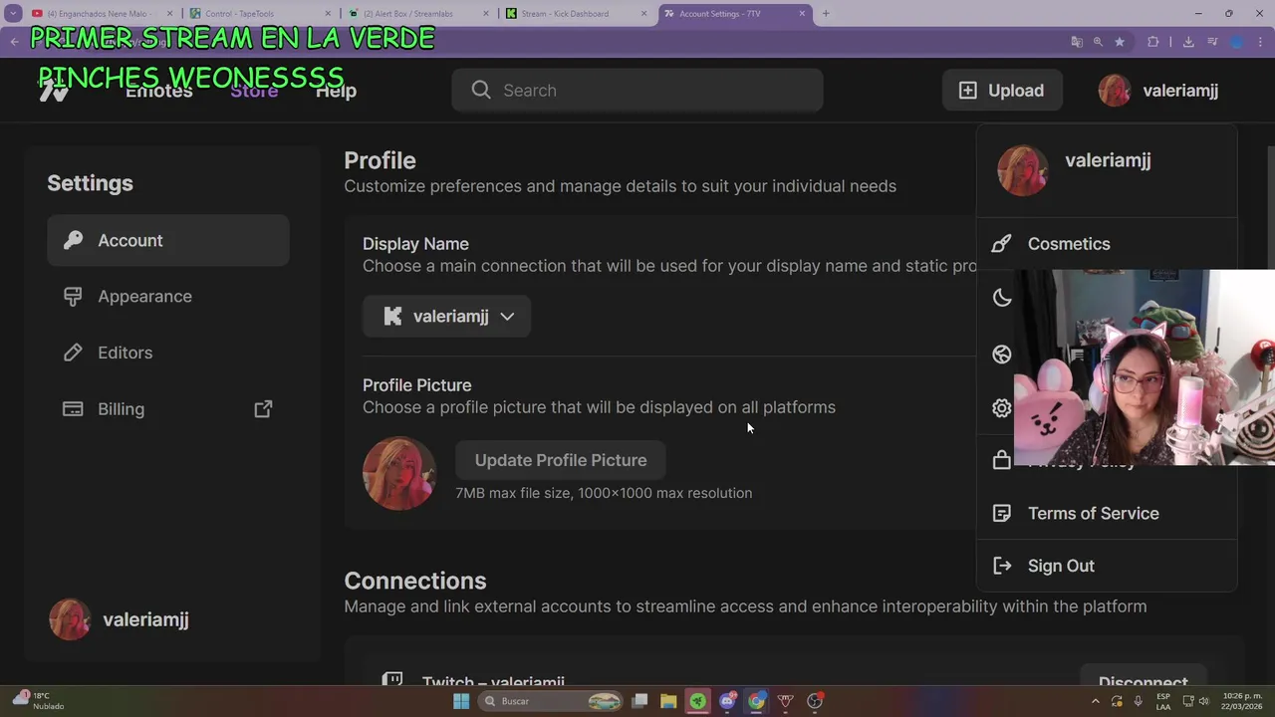This screenshot has height=717, width=1275.
Task: Click the gear settings icon in menu
Action: pos(1002,408)
